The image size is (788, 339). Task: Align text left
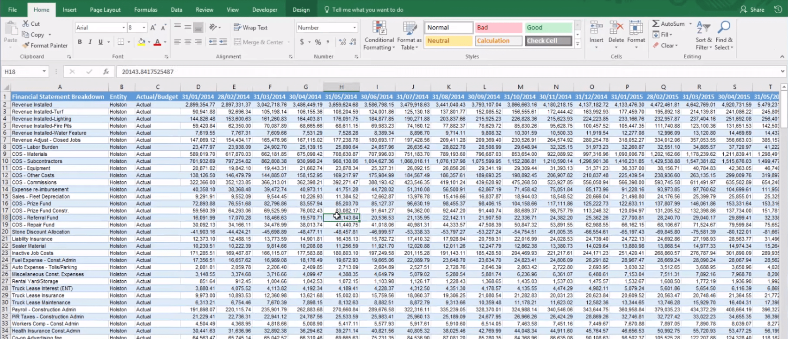click(x=177, y=42)
